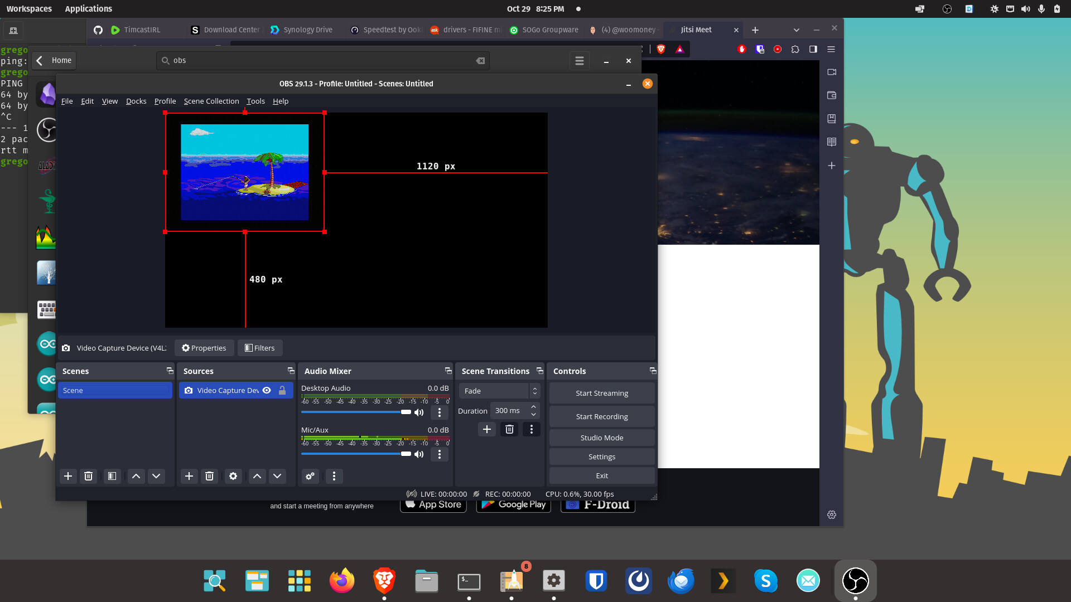Mute the Mic/Aux audio
Image resolution: width=1071 pixels, height=602 pixels.
click(419, 454)
